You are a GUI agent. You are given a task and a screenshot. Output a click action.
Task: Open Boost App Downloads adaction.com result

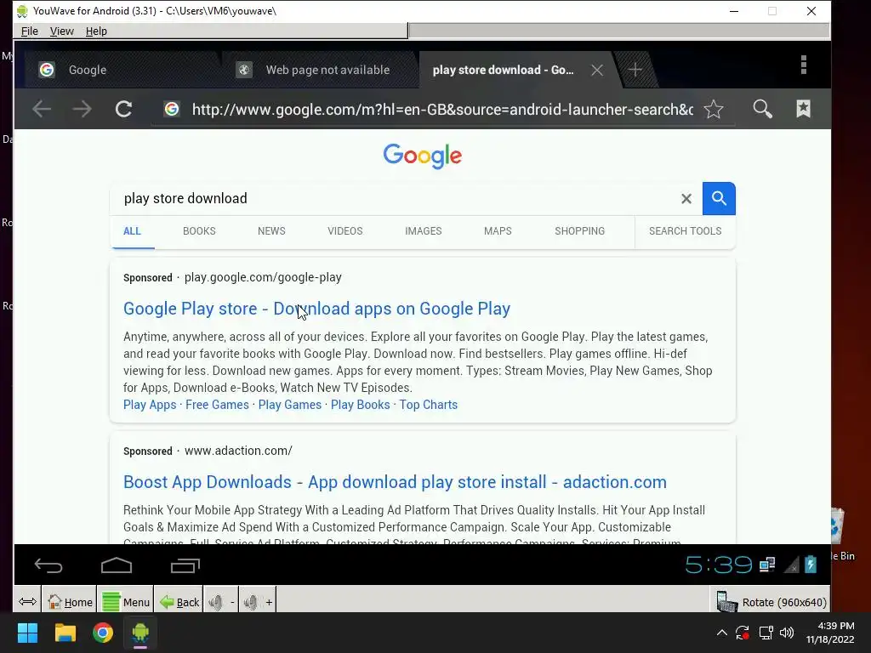pos(395,482)
